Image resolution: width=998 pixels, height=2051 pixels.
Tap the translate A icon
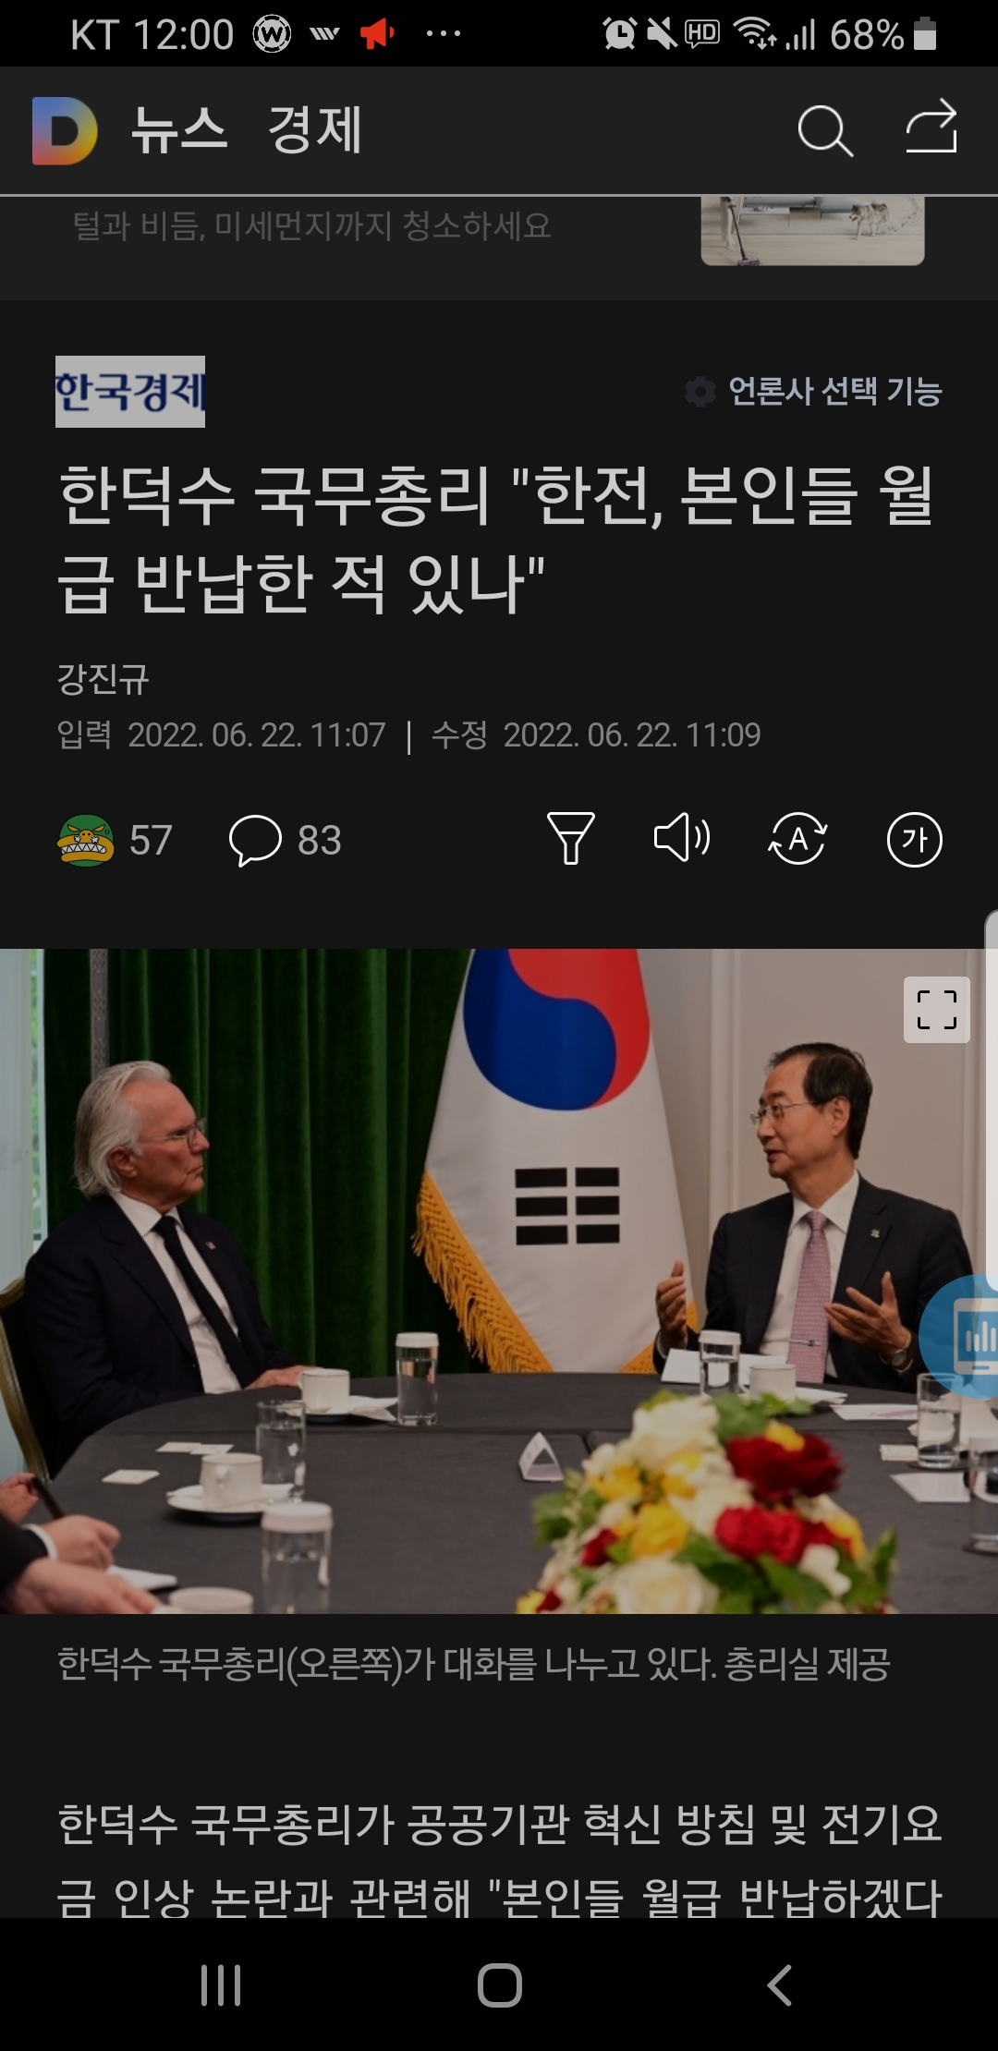(798, 839)
